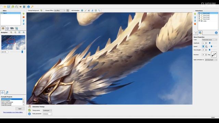The width and height of the screenshot is (219, 123).
Task: Open program info with the blue info icon
Action: coord(28,7)
